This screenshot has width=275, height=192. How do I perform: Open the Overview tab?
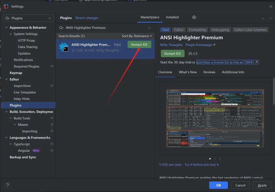pos(165,72)
